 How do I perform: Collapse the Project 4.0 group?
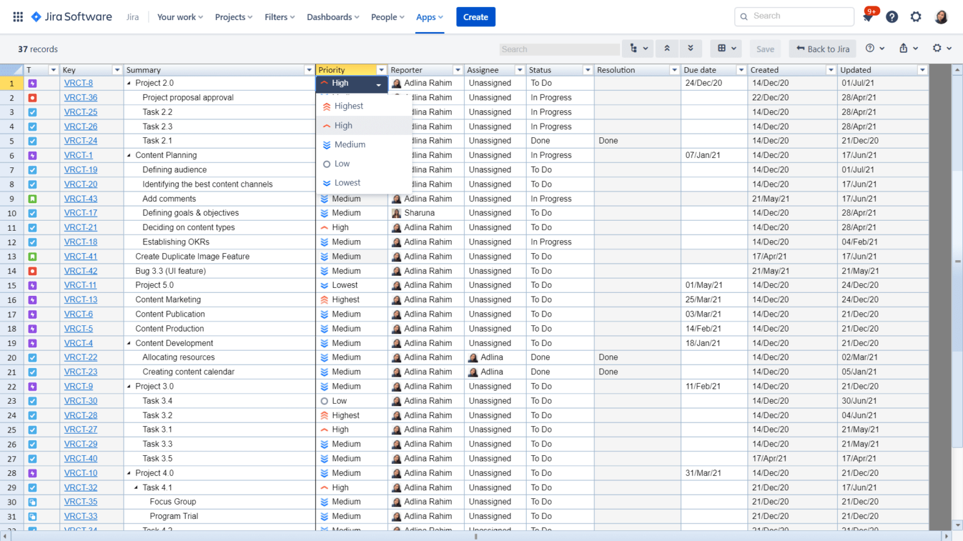point(130,473)
